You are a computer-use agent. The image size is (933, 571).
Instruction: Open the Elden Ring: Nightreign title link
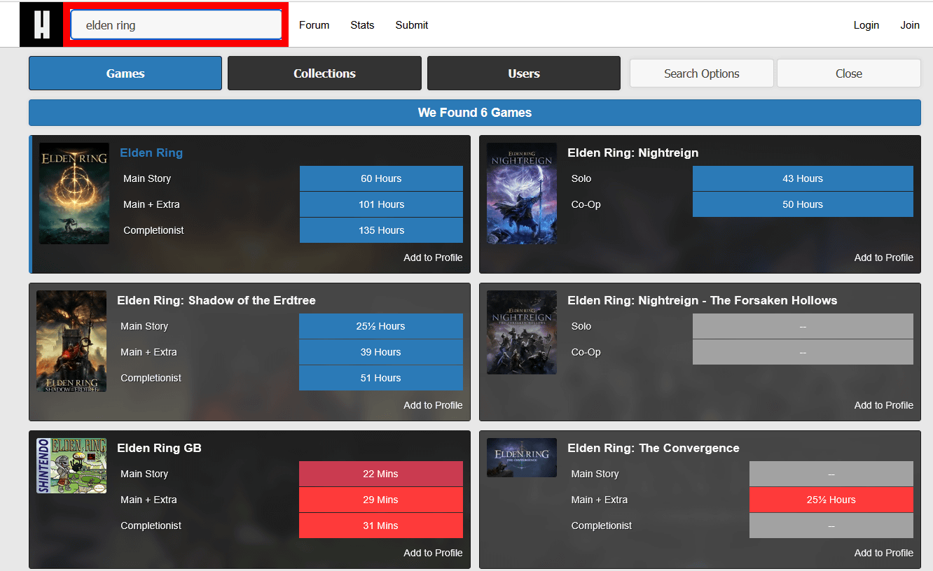tap(633, 153)
